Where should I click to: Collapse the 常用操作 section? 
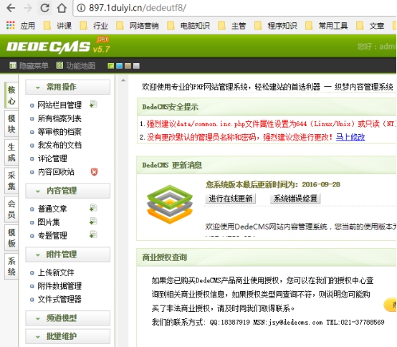67,87
